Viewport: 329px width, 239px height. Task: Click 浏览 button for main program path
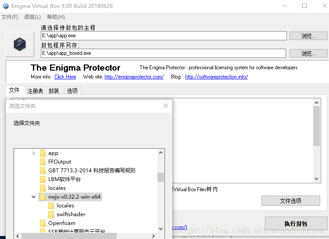pos(308,36)
